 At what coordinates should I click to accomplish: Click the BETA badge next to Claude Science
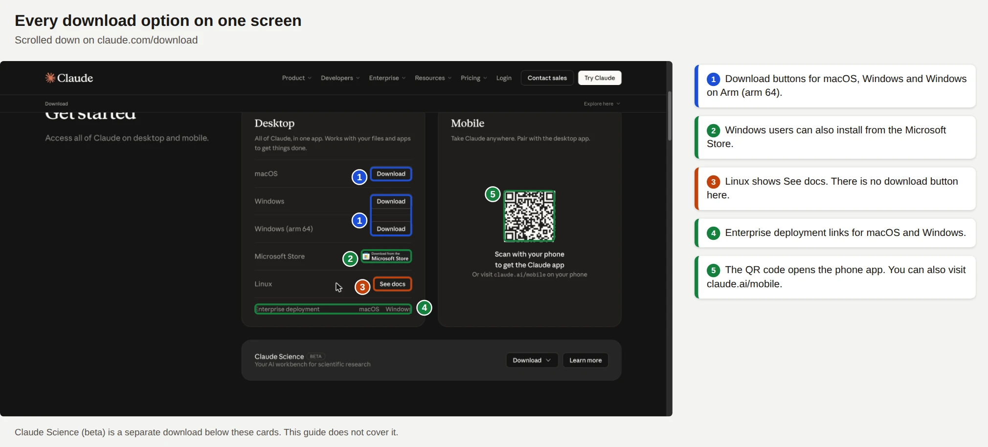(316, 357)
